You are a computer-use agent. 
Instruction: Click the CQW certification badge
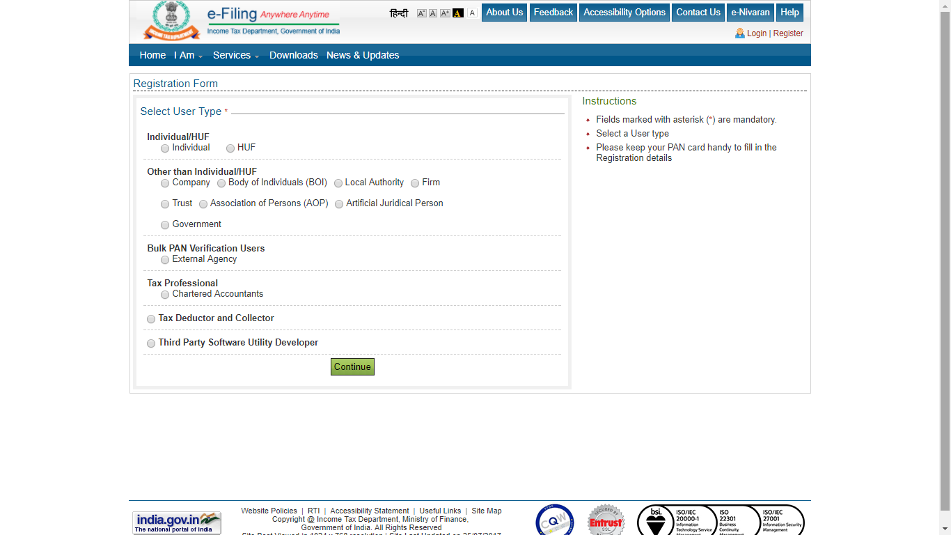coord(553,520)
